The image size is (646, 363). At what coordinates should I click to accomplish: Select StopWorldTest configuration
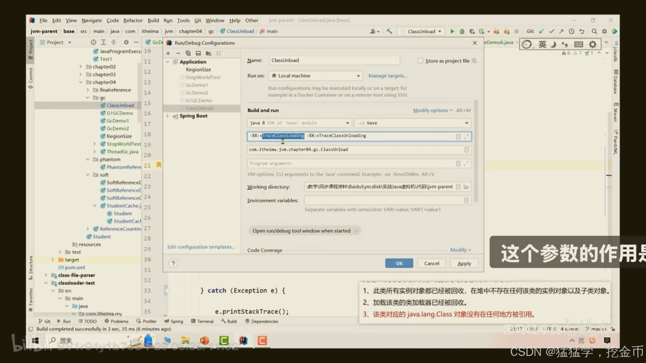pyautogui.click(x=203, y=78)
